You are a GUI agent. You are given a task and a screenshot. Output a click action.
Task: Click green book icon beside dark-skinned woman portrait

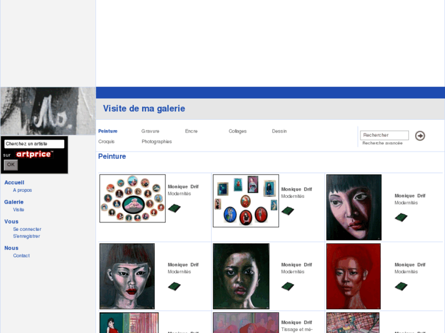pos(288,286)
